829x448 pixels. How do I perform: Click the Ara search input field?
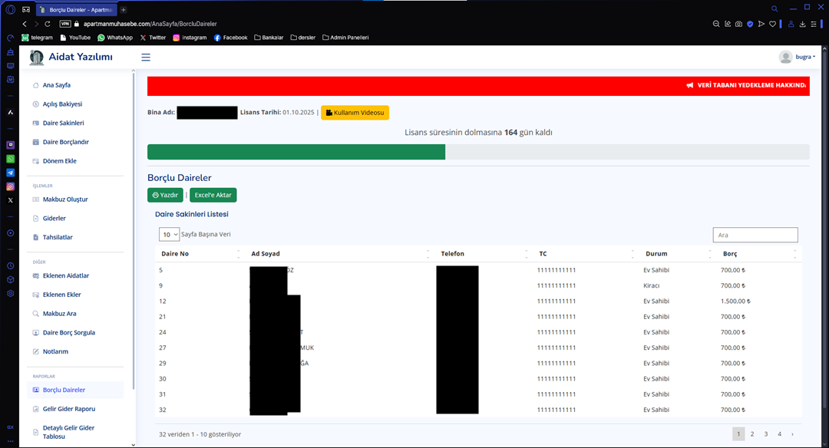pos(755,235)
